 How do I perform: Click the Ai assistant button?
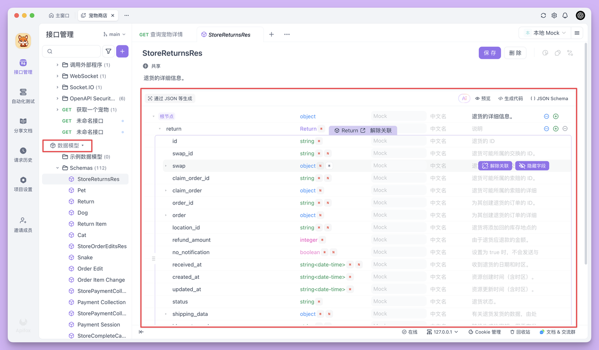(x=464, y=98)
